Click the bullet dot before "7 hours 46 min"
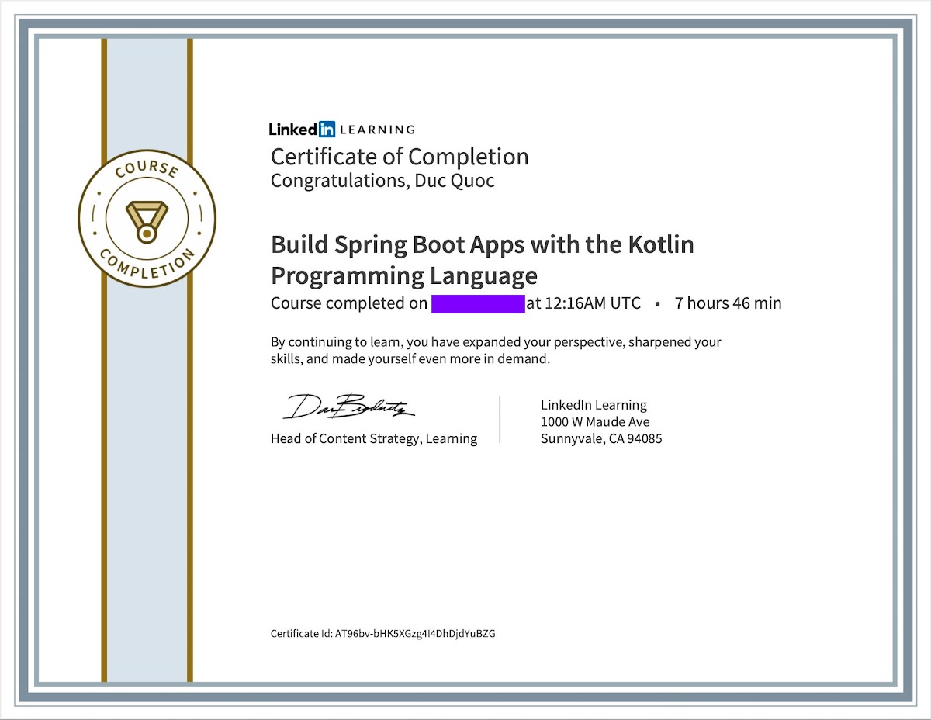 658,303
